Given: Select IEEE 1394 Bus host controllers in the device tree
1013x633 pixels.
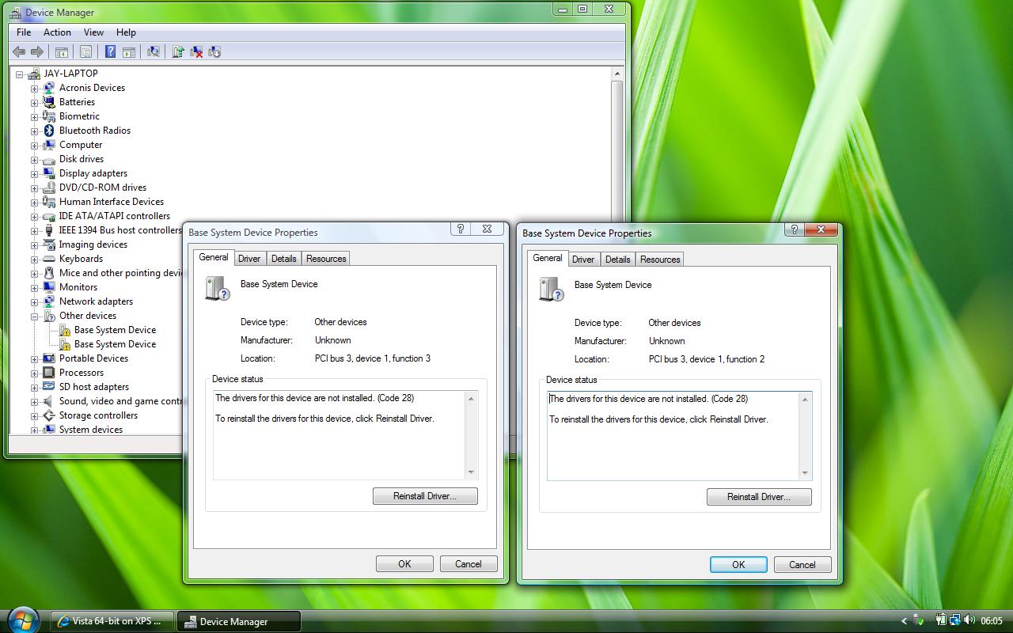Looking at the screenshot, I should tap(120, 230).
